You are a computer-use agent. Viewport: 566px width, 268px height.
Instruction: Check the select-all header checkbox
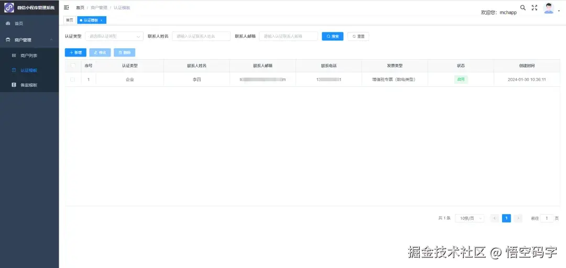[73, 65]
